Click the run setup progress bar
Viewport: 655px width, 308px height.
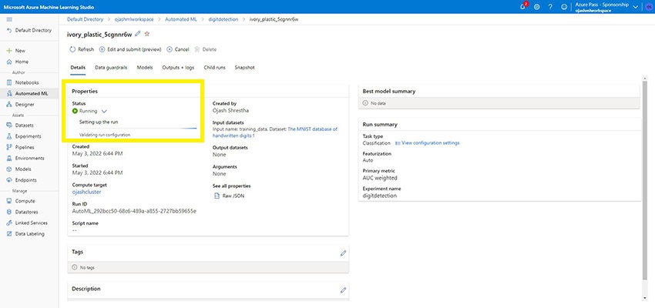coord(138,128)
